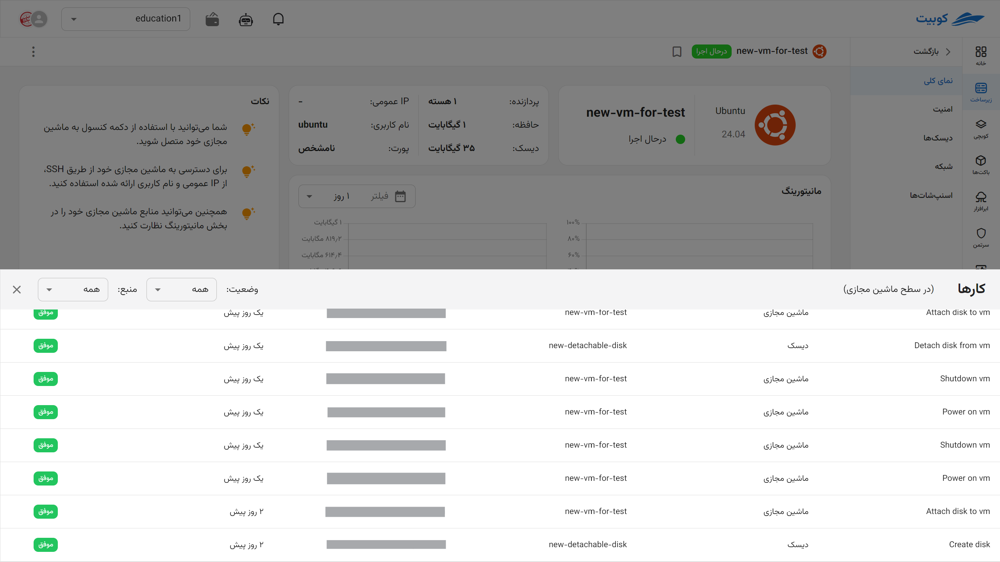Click the monitoring CPU usage chart

[x=699, y=246]
